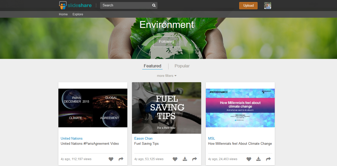The width and height of the screenshot is (337, 166).
Task: Toggle the Following button for Environment
Action: (x=166, y=42)
